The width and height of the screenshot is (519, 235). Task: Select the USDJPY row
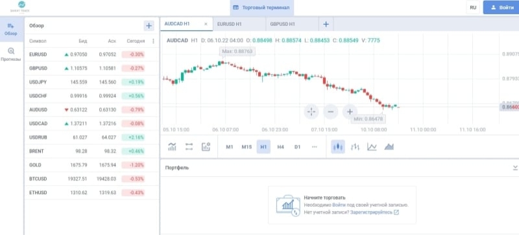click(91, 82)
